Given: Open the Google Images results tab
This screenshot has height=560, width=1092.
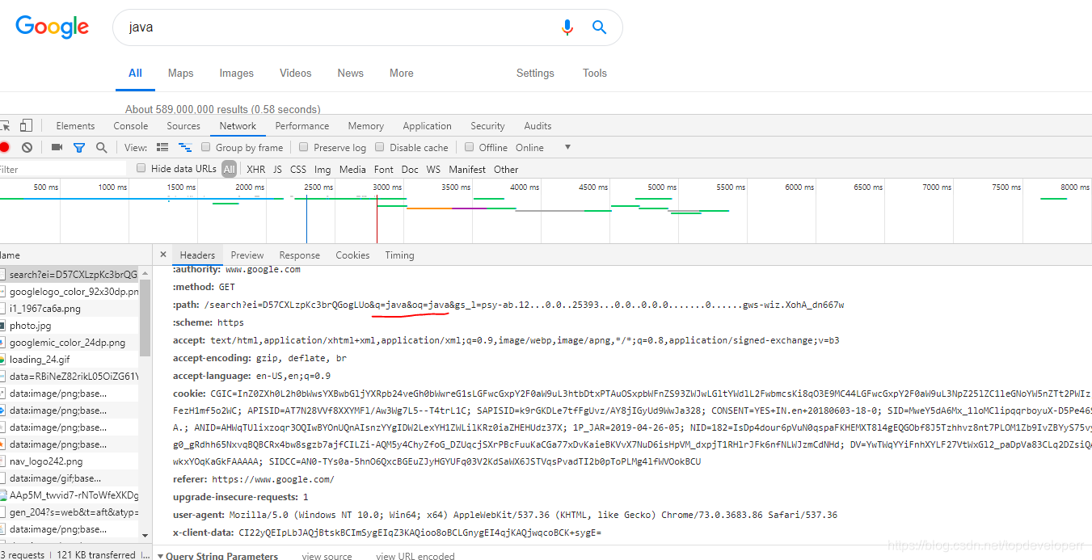Looking at the screenshot, I should click(x=236, y=73).
